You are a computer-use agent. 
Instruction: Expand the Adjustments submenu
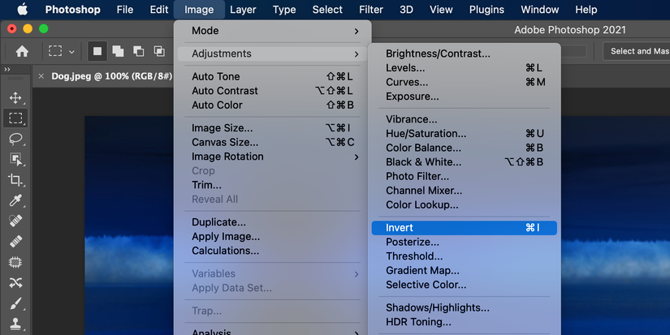tap(273, 54)
